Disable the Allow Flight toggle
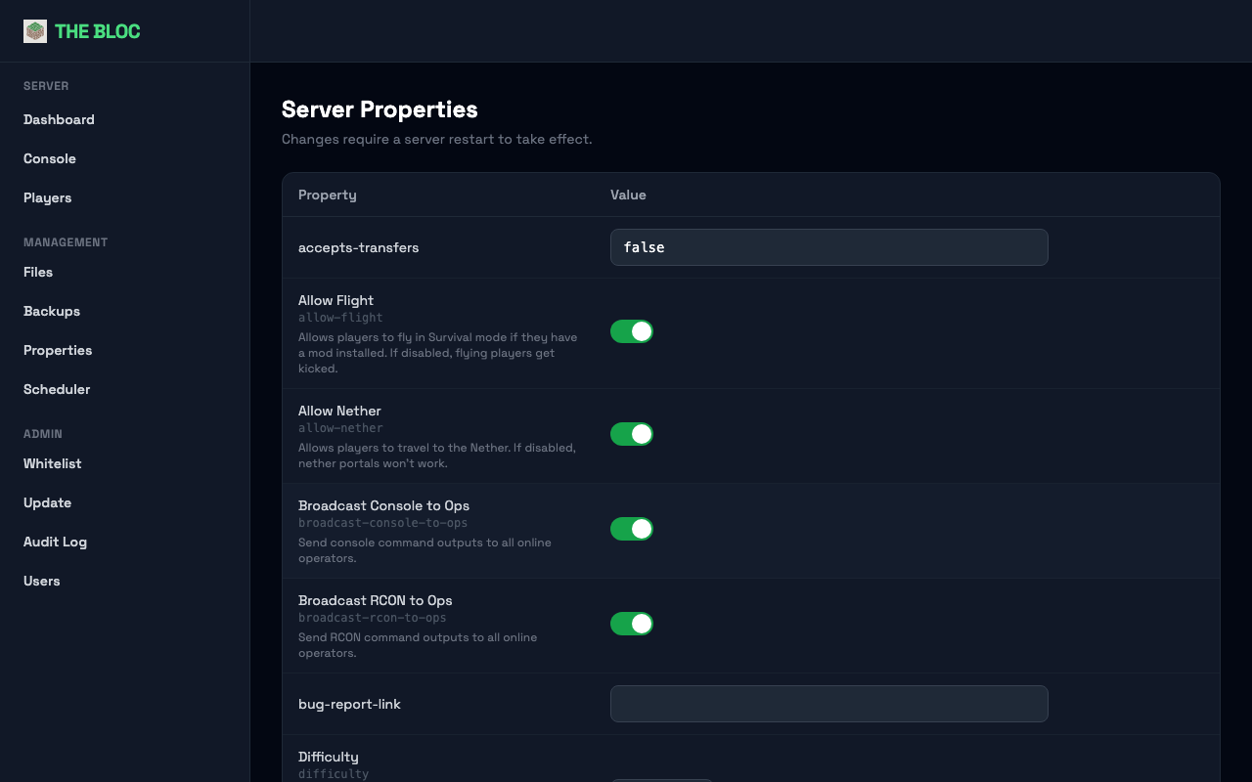The height and width of the screenshot is (782, 1252). click(x=632, y=331)
